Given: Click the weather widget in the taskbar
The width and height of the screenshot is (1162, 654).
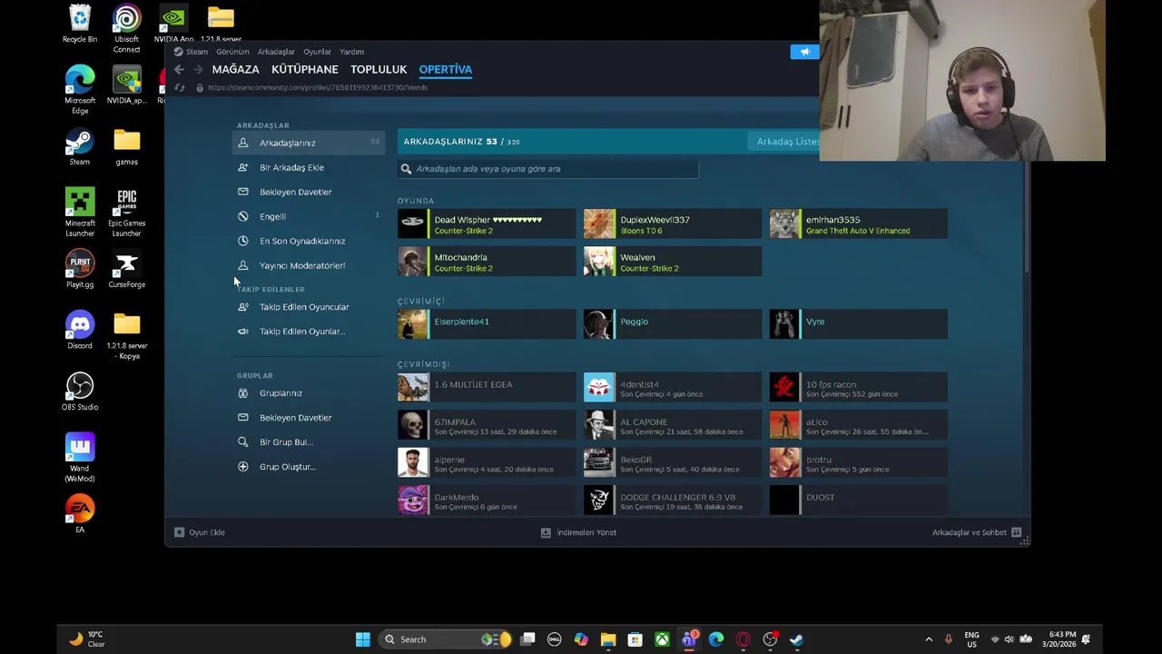Looking at the screenshot, I should 85,639.
